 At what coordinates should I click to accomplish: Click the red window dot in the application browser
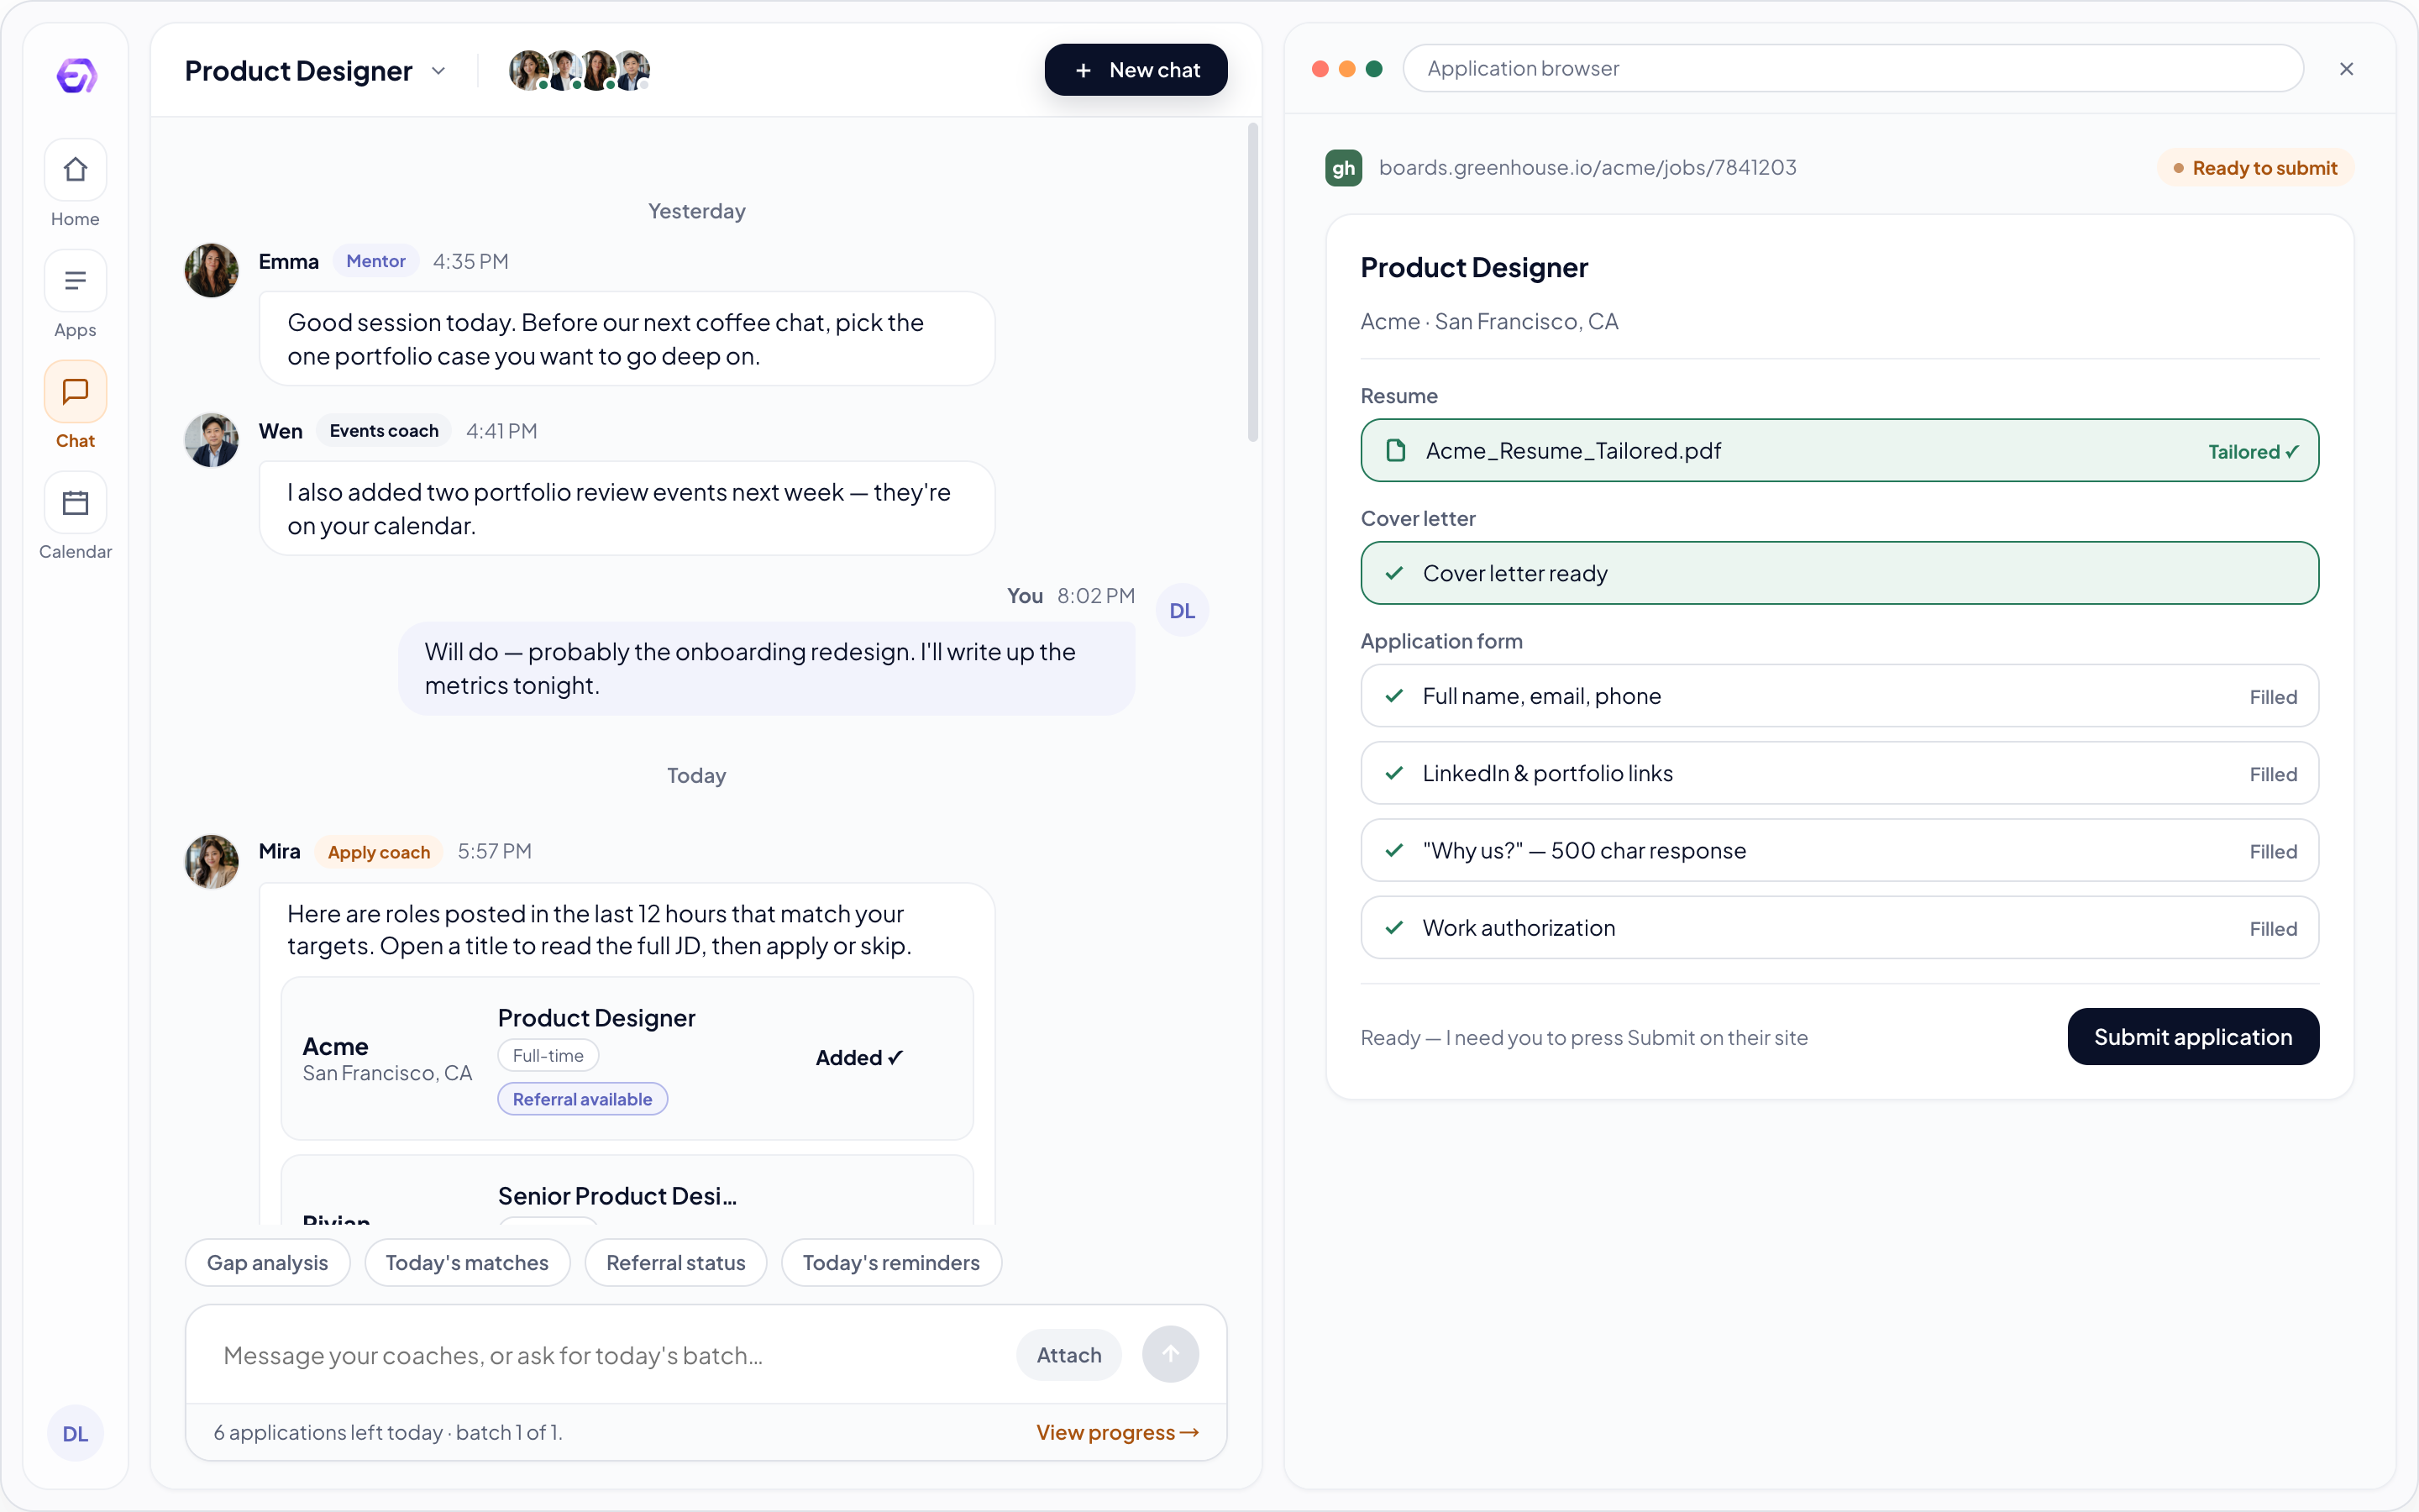[1320, 69]
